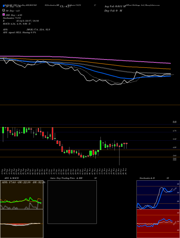The width and height of the screenshot is (180, 238).
Task: Click the 4.05 price axis label
Action: [175, 147]
